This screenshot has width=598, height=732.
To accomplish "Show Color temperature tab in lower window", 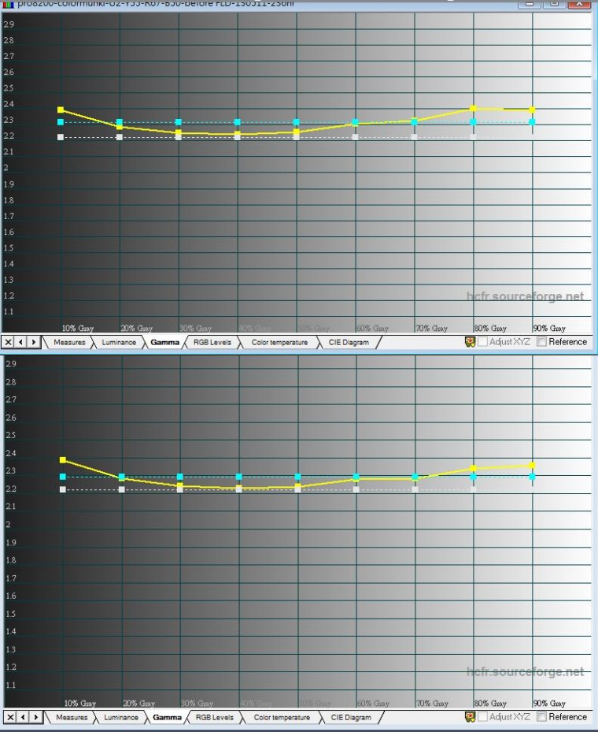I will click(x=282, y=717).
